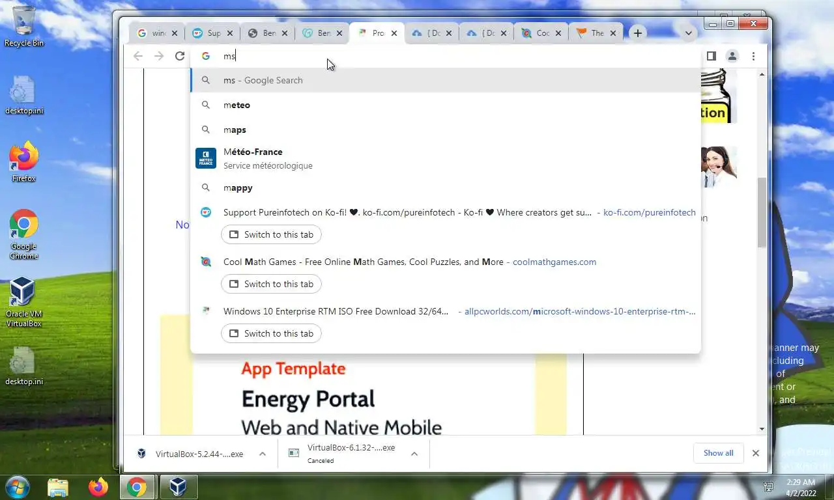834x500 pixels.
Task: Select the Oracle VM VirtualBox desktop shortcut
Action: tap(24, 302)
